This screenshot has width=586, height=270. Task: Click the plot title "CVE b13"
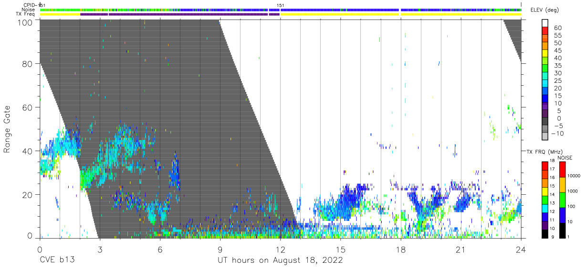[x=57, y=260]
